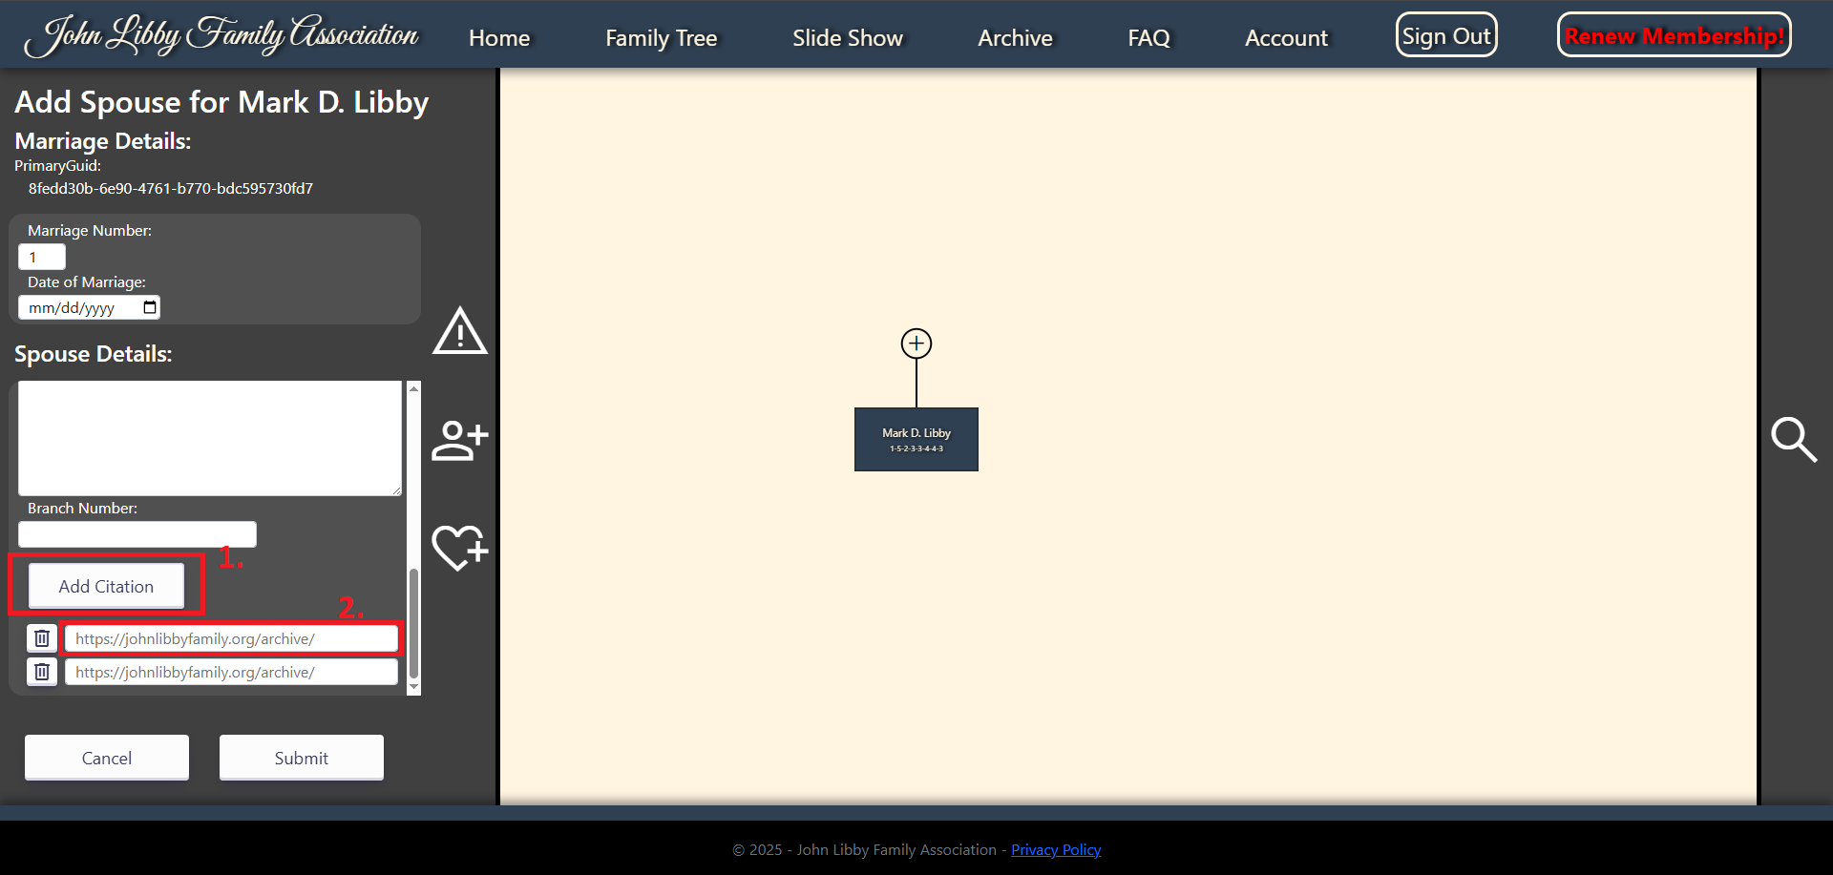Image resolution: width=1833 pixels, height=875 pixels.
Task: Open the search magnifier icon
Action: pyautogui.click(x=1794, y=439)
